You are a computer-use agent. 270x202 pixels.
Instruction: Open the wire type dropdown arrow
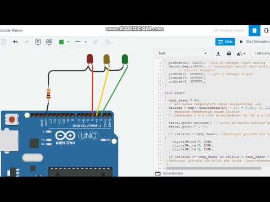coord(85,42)
